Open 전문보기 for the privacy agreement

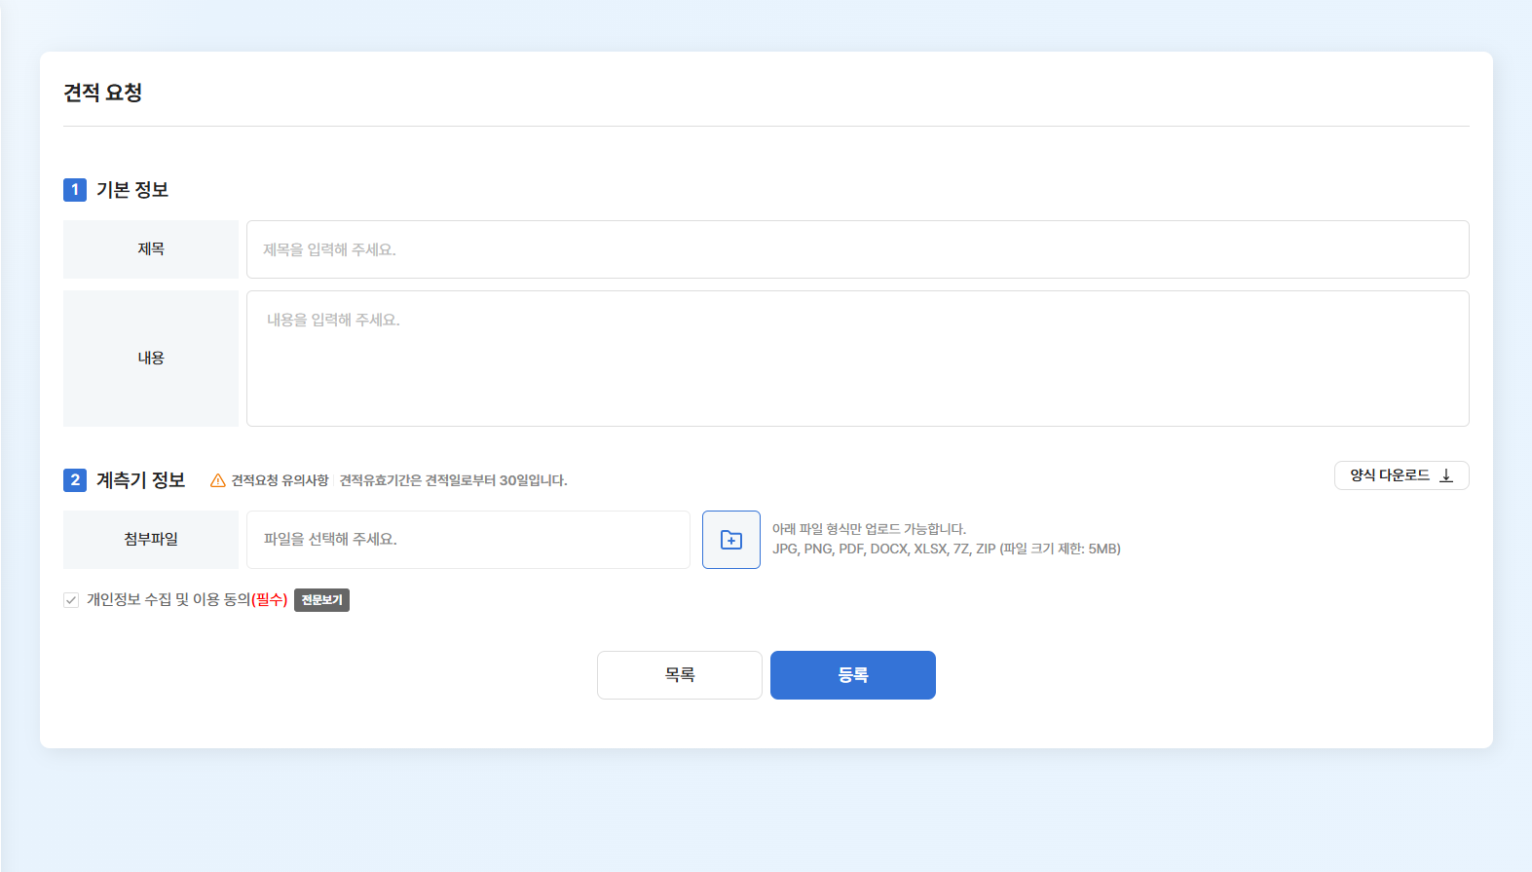[x=321, y=600]
